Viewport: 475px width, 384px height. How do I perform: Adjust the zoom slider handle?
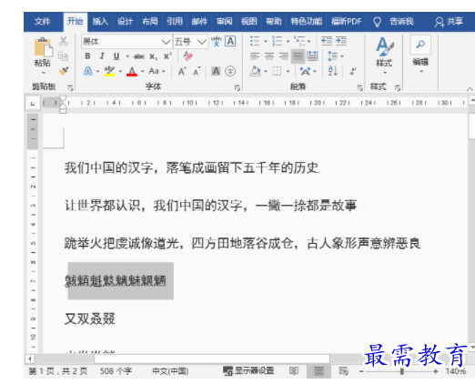coord(402,371)
